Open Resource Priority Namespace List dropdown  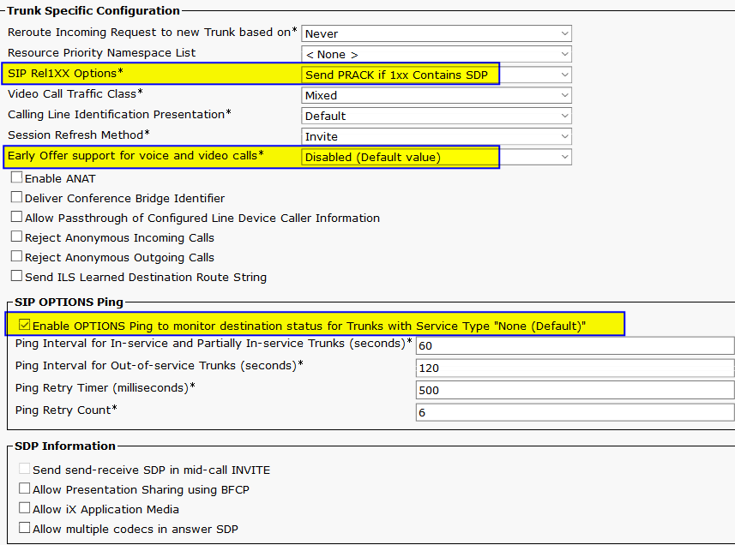437,54
